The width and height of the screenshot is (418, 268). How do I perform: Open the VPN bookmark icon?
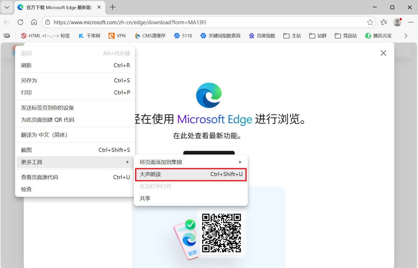pos(111,36)
